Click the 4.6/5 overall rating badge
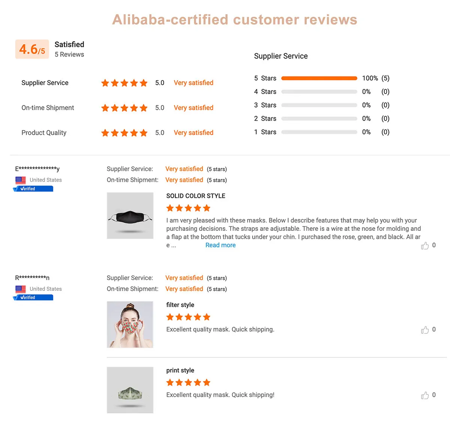The image size is (450, 423). (32, 49)
